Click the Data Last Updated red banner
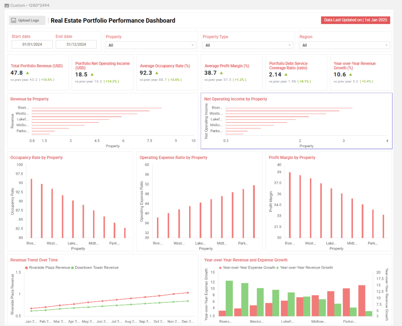 [355, 20]
